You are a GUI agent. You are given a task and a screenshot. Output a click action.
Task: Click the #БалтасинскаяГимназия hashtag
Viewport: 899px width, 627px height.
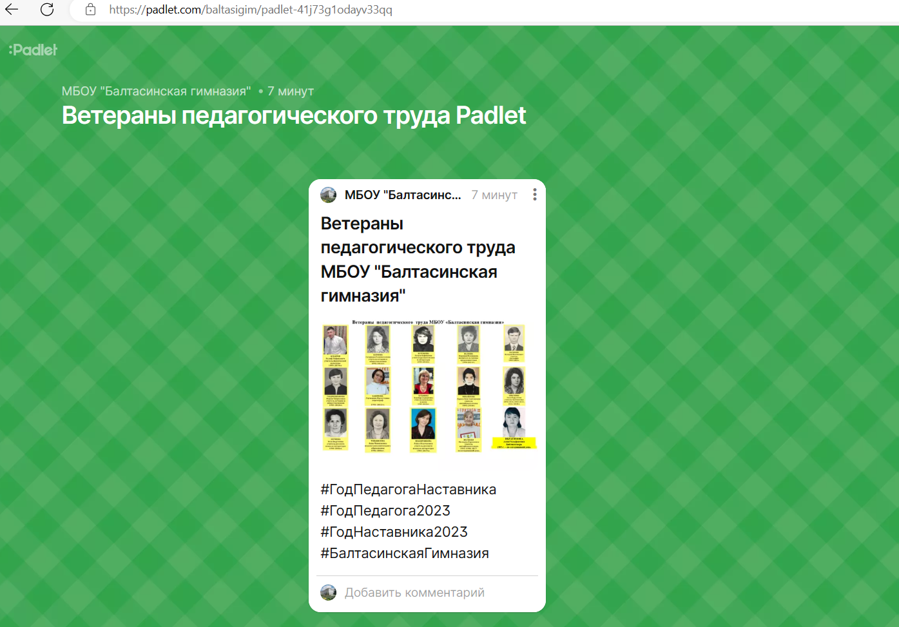click(x=405, y=554)
